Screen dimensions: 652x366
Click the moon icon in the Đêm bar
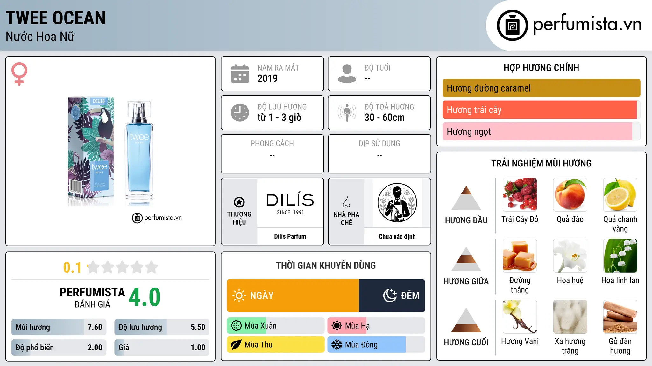(x=390, y=295)
